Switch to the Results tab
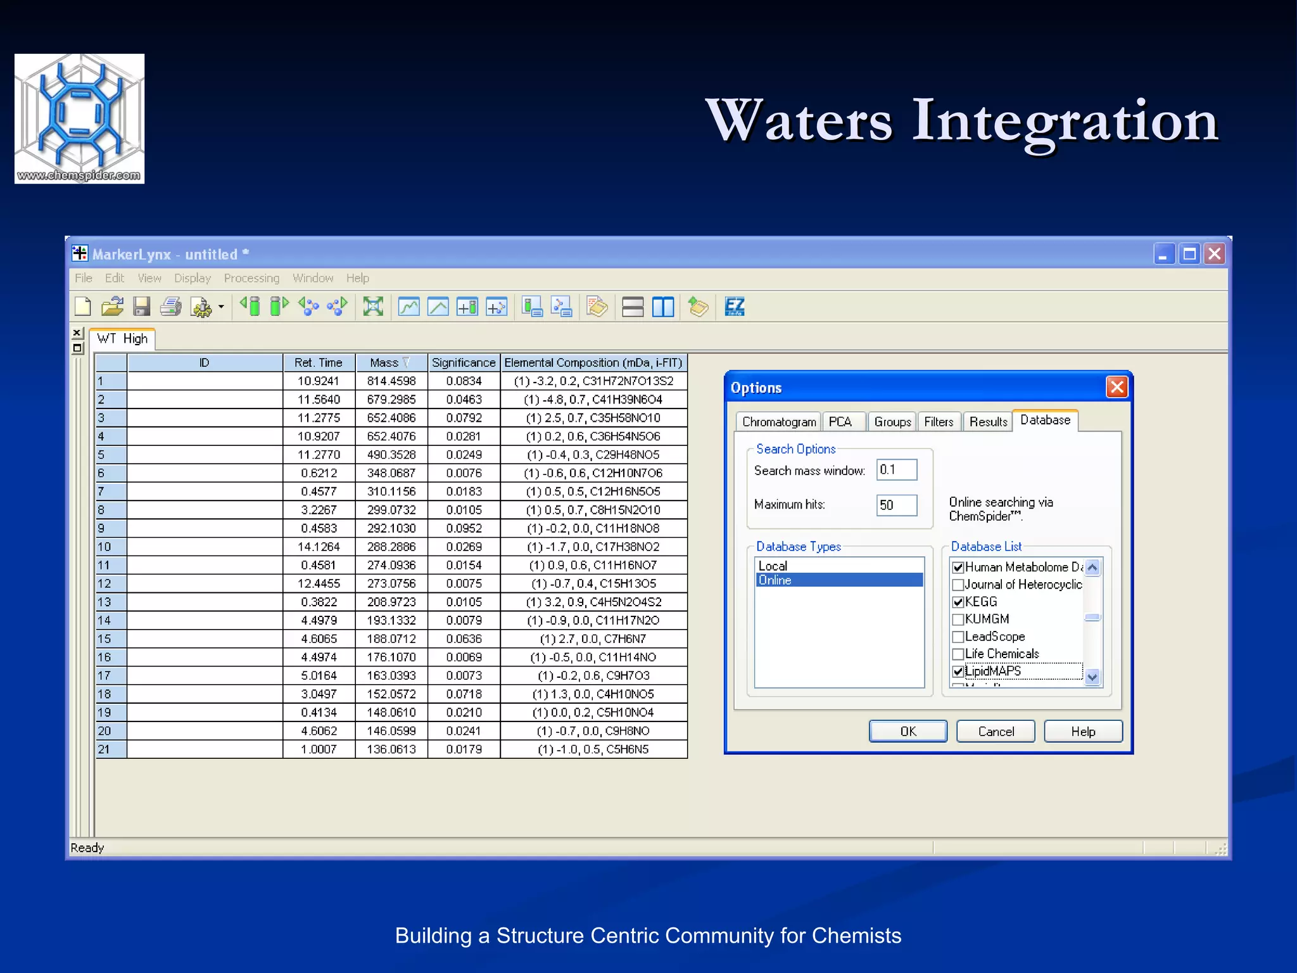The width and height of the screenshot is (1297, 973). [x=988, y=422]
